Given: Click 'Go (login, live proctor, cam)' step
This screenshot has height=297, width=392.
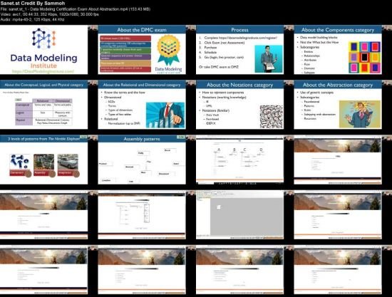Looking at the screenshot, I should point(224,57).
